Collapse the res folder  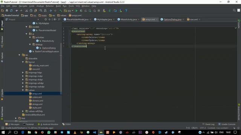coord(19,55)
